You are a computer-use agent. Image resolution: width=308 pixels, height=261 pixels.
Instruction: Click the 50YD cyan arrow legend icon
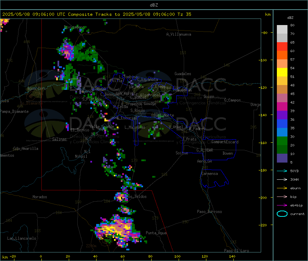tap(282, 171)
